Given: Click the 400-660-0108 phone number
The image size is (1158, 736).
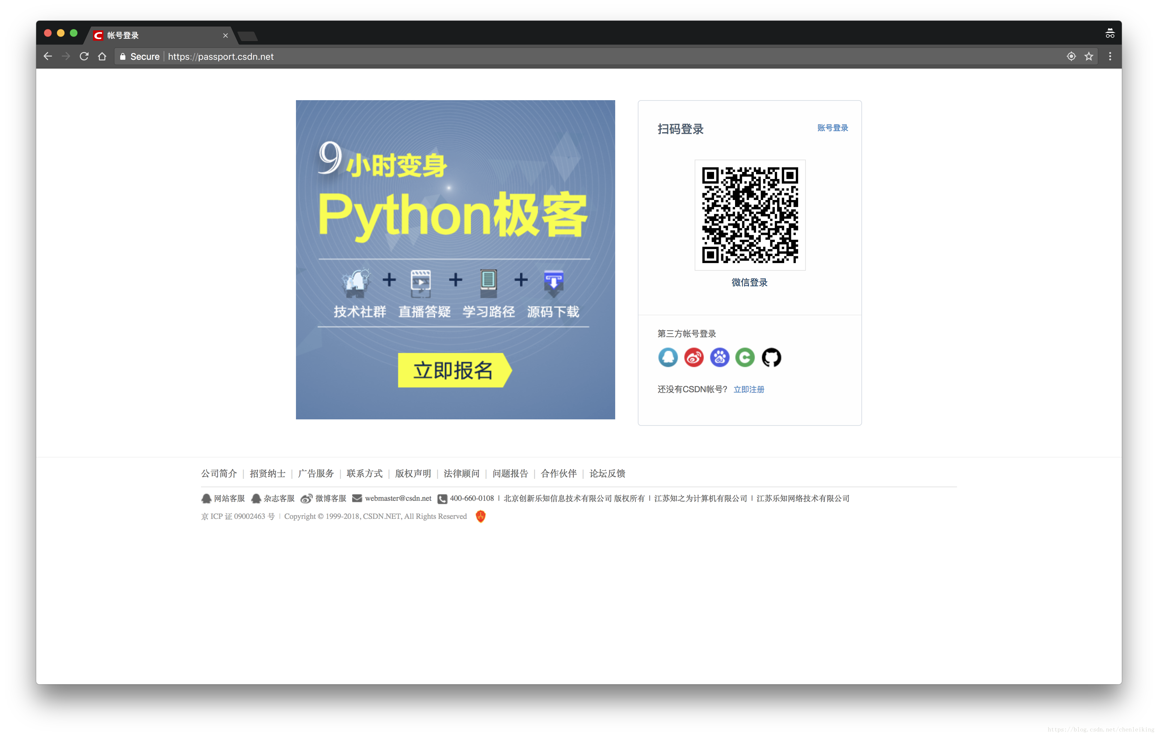Looking at the screenshot, I should point(472,499).
